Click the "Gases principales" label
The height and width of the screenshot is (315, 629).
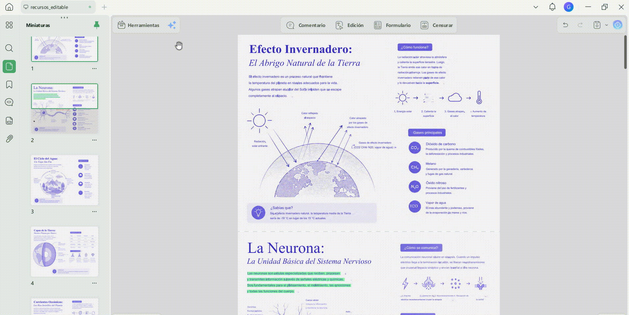(x=427, y=133)
